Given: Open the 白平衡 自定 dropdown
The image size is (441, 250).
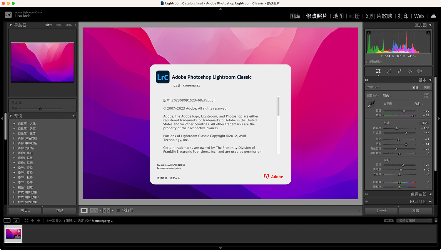Looking at the screenshot, I should (419, 104).
